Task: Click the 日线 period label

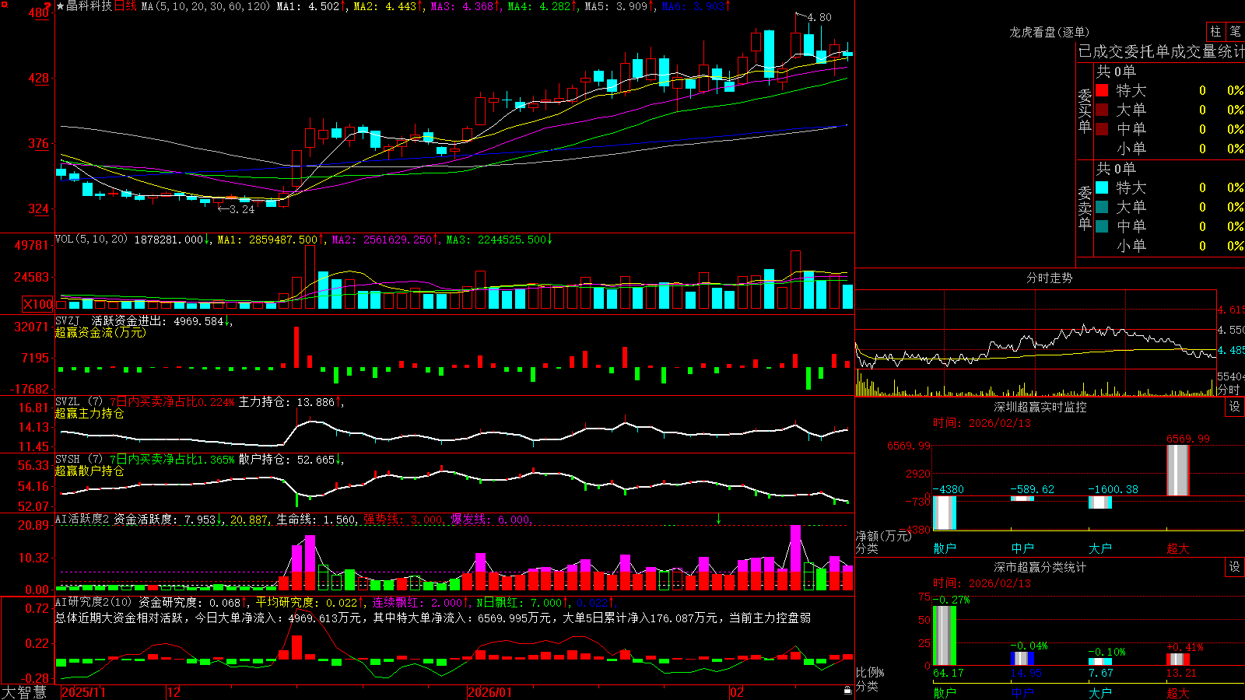Action: (x=125, y=6)
